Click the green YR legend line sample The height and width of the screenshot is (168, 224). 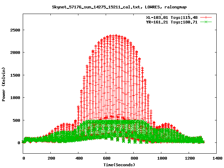tap(206, 22)
